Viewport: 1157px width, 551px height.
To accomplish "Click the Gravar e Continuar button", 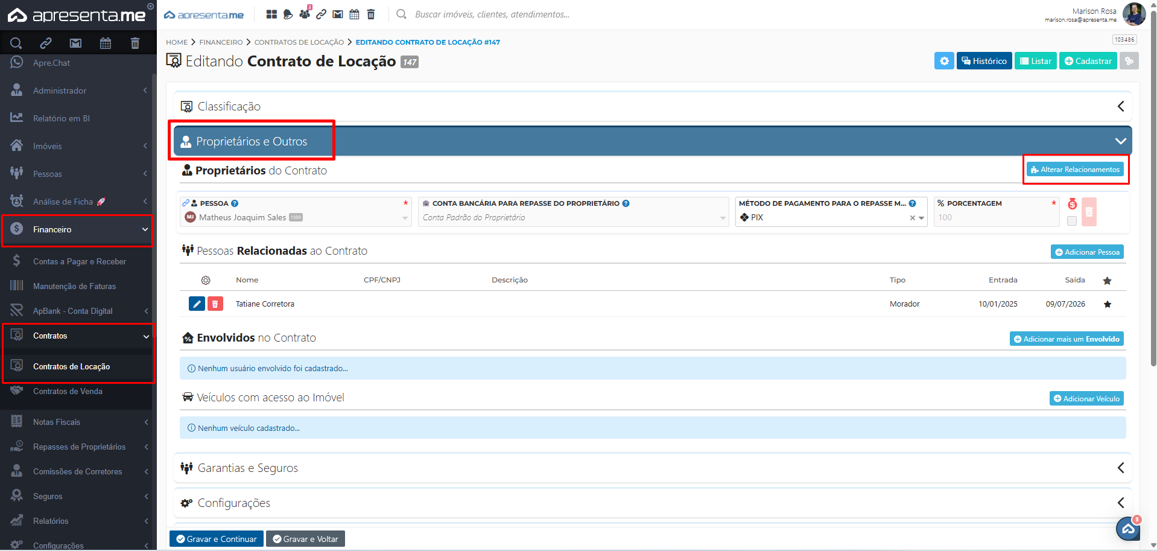I will (x=216, y=539).
